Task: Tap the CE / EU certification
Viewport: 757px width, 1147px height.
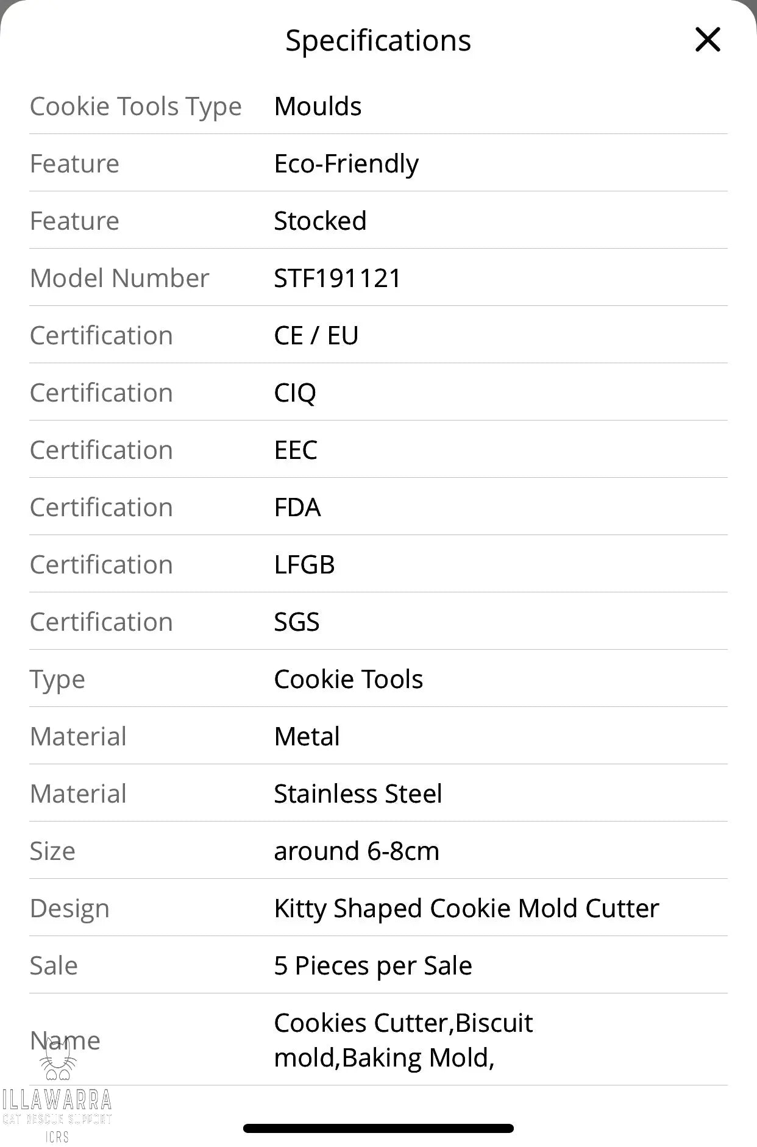Action: (316, 336)
